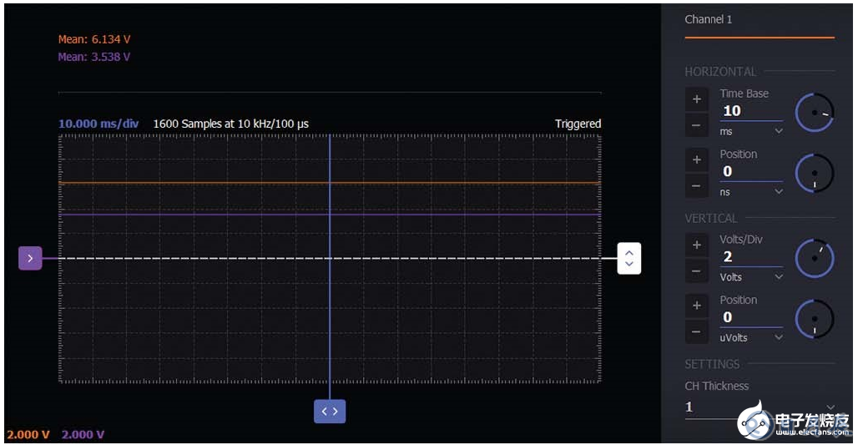The height and width of the screenshot is (445, 858).
Task: Click the Time Base rotary knob
Action: pos(814,113)
